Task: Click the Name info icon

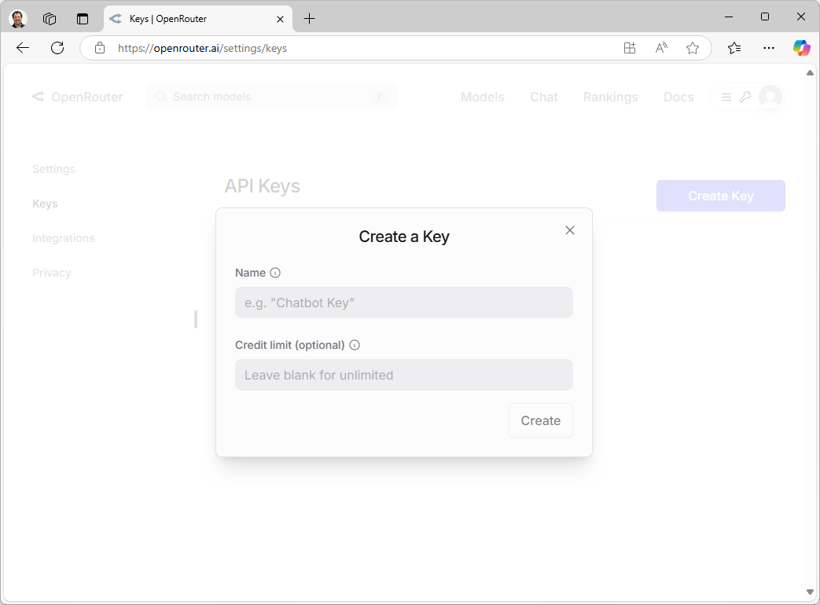Action: coord(275,273)
